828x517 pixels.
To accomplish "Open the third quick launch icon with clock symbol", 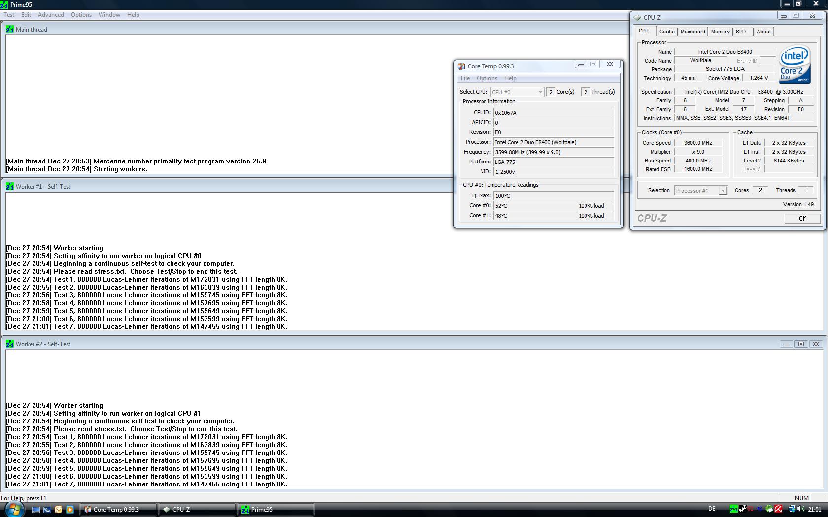I will point(59,510).
